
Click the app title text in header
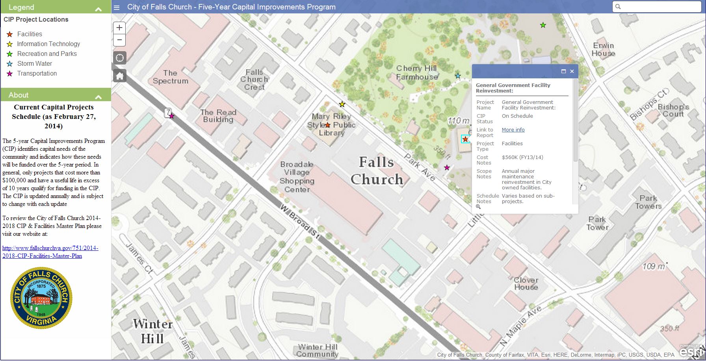[231, 7]
